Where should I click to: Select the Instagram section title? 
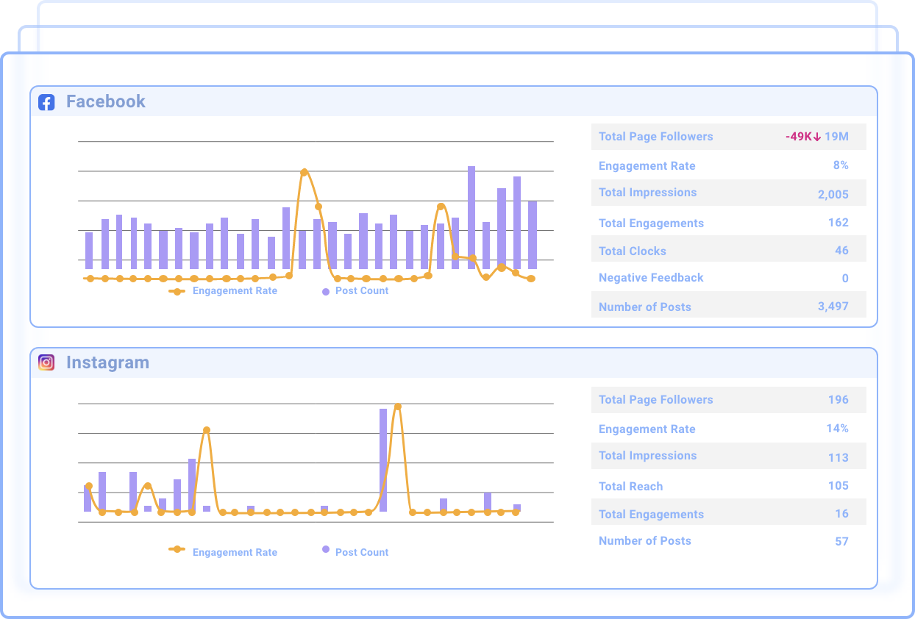tap(107, 362)
